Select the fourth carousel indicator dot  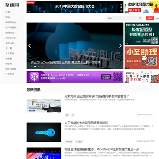coord(42,66)
